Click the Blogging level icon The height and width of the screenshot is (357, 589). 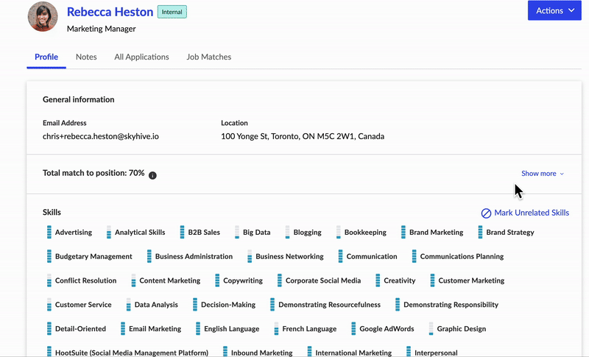point(287,233)
